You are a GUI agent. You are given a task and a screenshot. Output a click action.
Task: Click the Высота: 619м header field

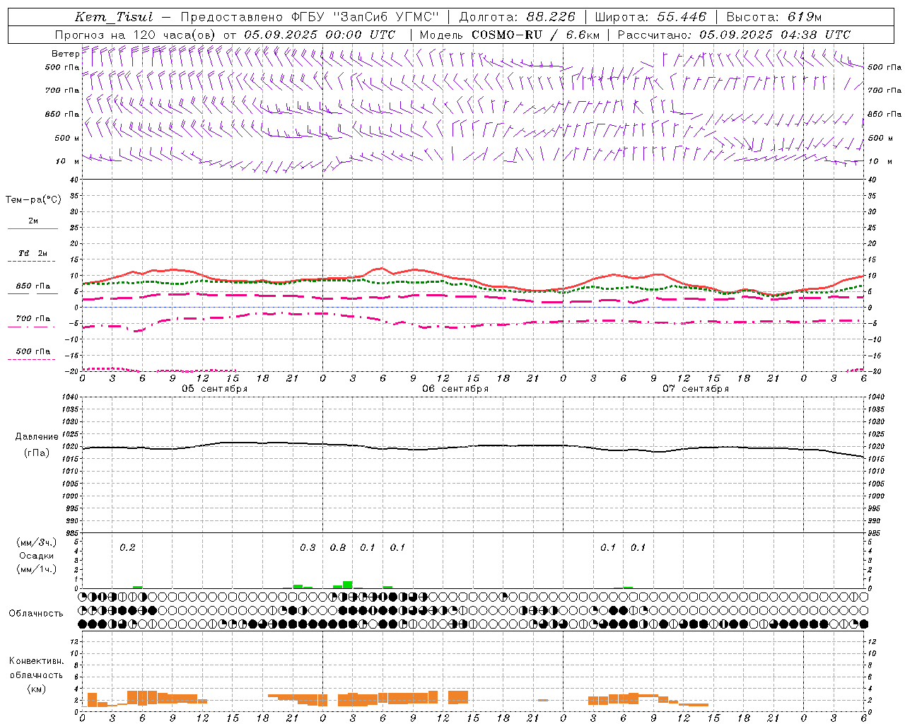[x=774, y=17]
